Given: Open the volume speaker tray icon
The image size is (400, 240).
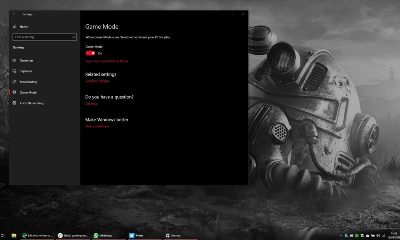Looking at the screenshot, I should tap(378, 236).
